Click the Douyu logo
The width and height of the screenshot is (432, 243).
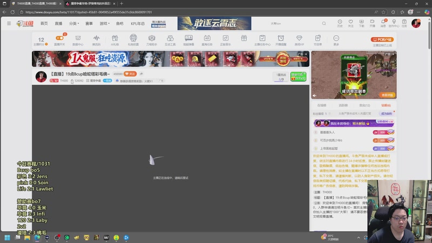tap(25, 23)
